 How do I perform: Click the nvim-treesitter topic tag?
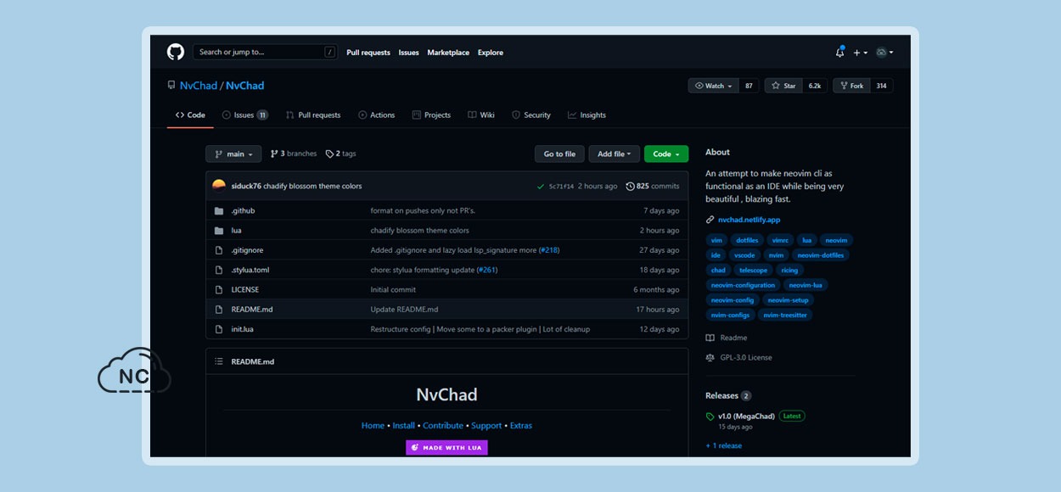click(785, 316)
